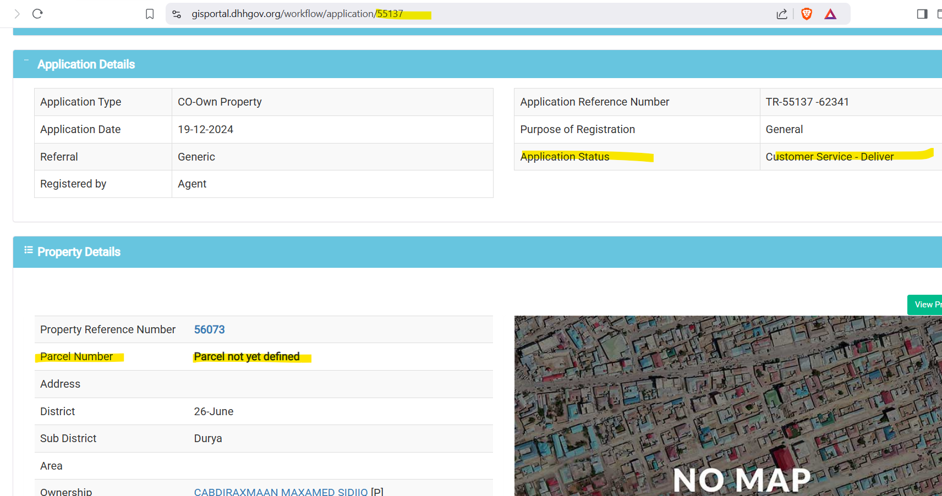
Task: Click the Durya sub district value
Action: tap(208, 438)
